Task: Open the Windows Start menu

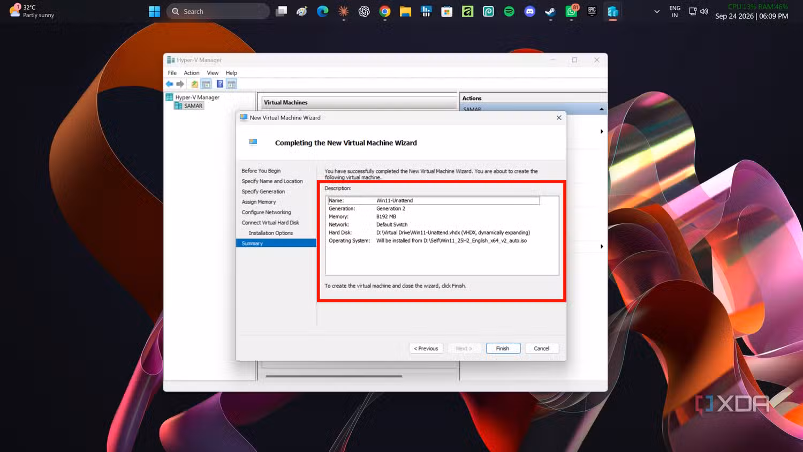Action: [x=155, y=11]
